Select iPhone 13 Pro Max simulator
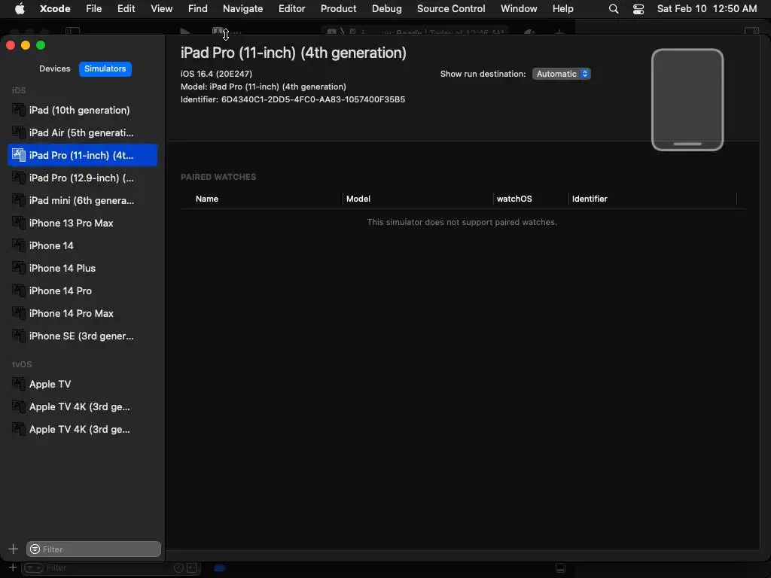Screen dimensions: 771x578 [x=82, y=223]
